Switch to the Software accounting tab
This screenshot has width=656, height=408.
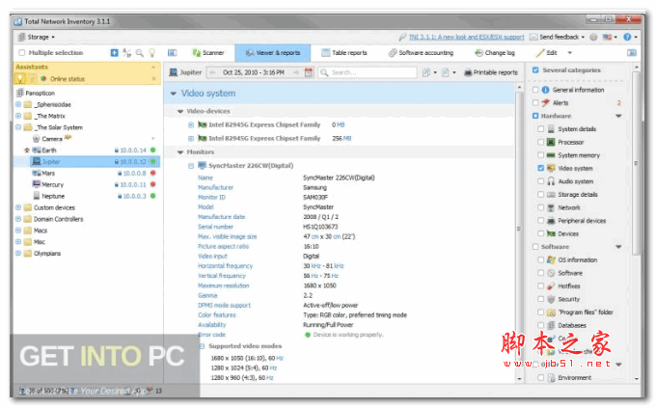421,53
